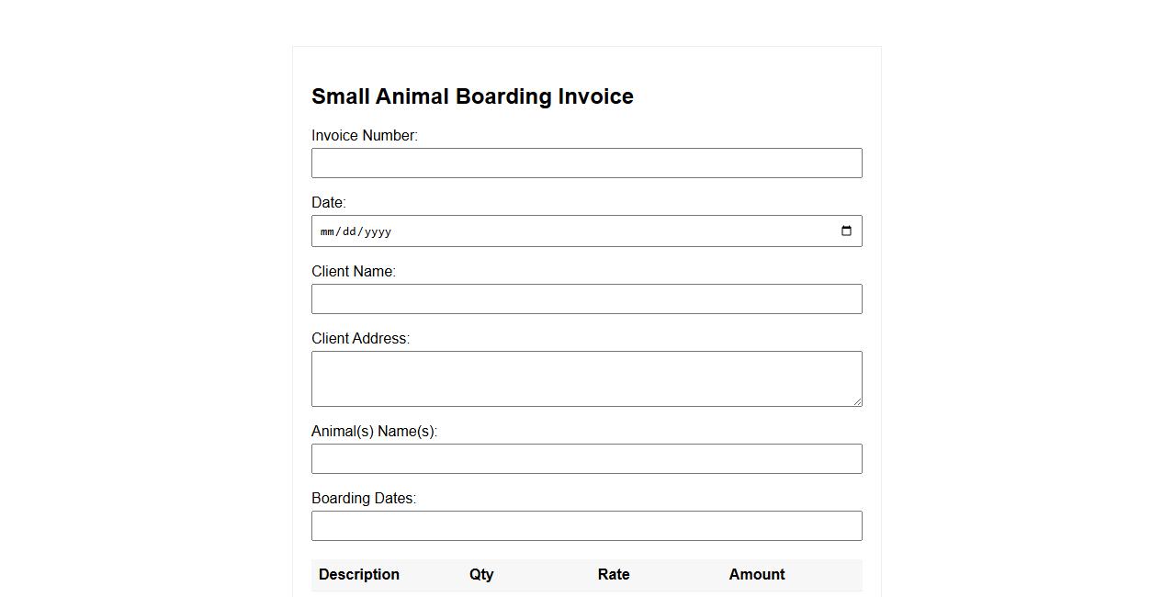Viewport: 1174px width, 597px height.
Task: Click the Boarding Dates text field
Action: point(586,526)
